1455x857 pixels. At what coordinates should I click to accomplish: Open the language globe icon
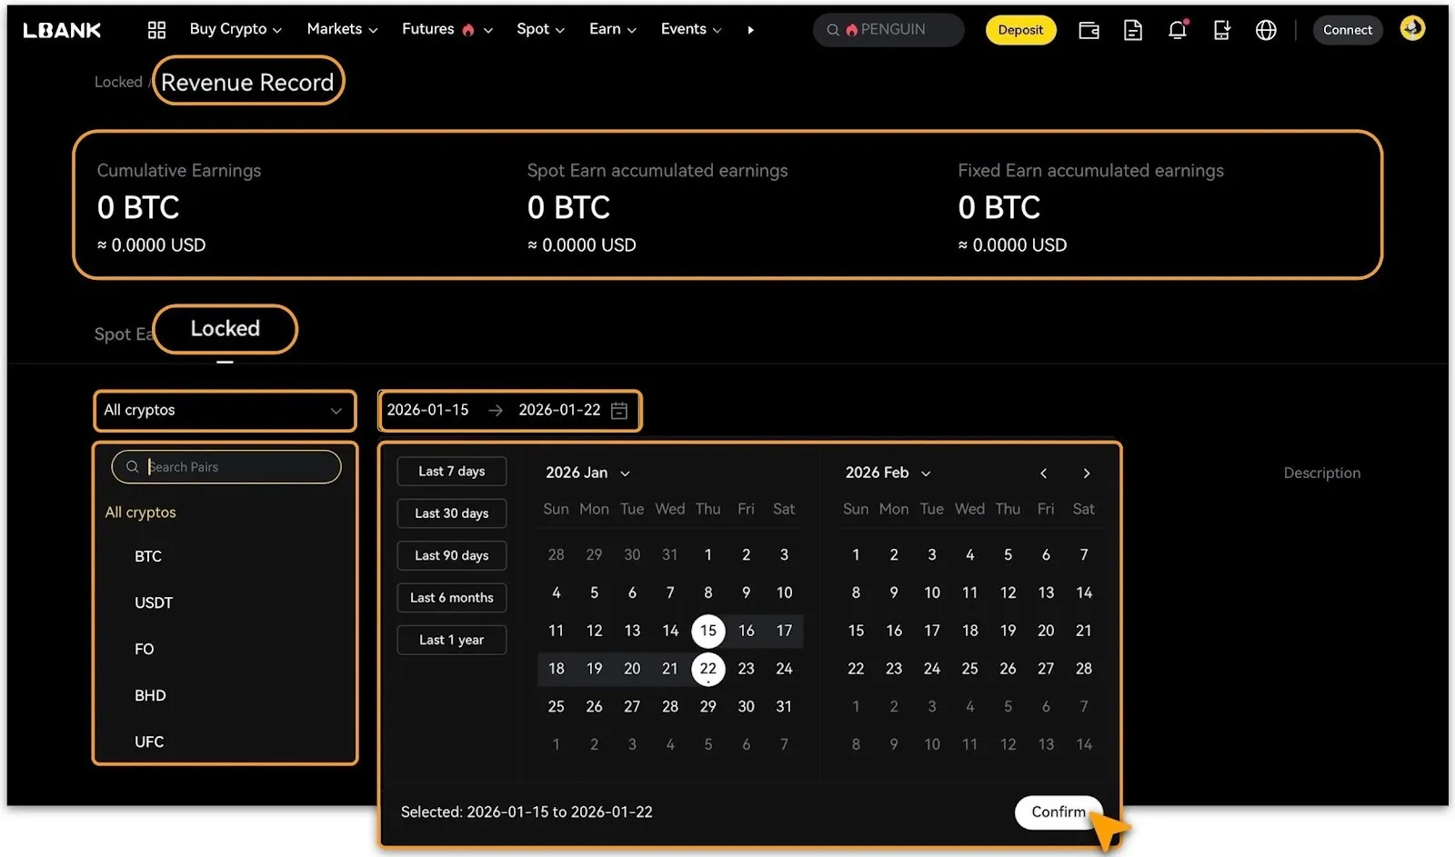tap(1266, 30)
